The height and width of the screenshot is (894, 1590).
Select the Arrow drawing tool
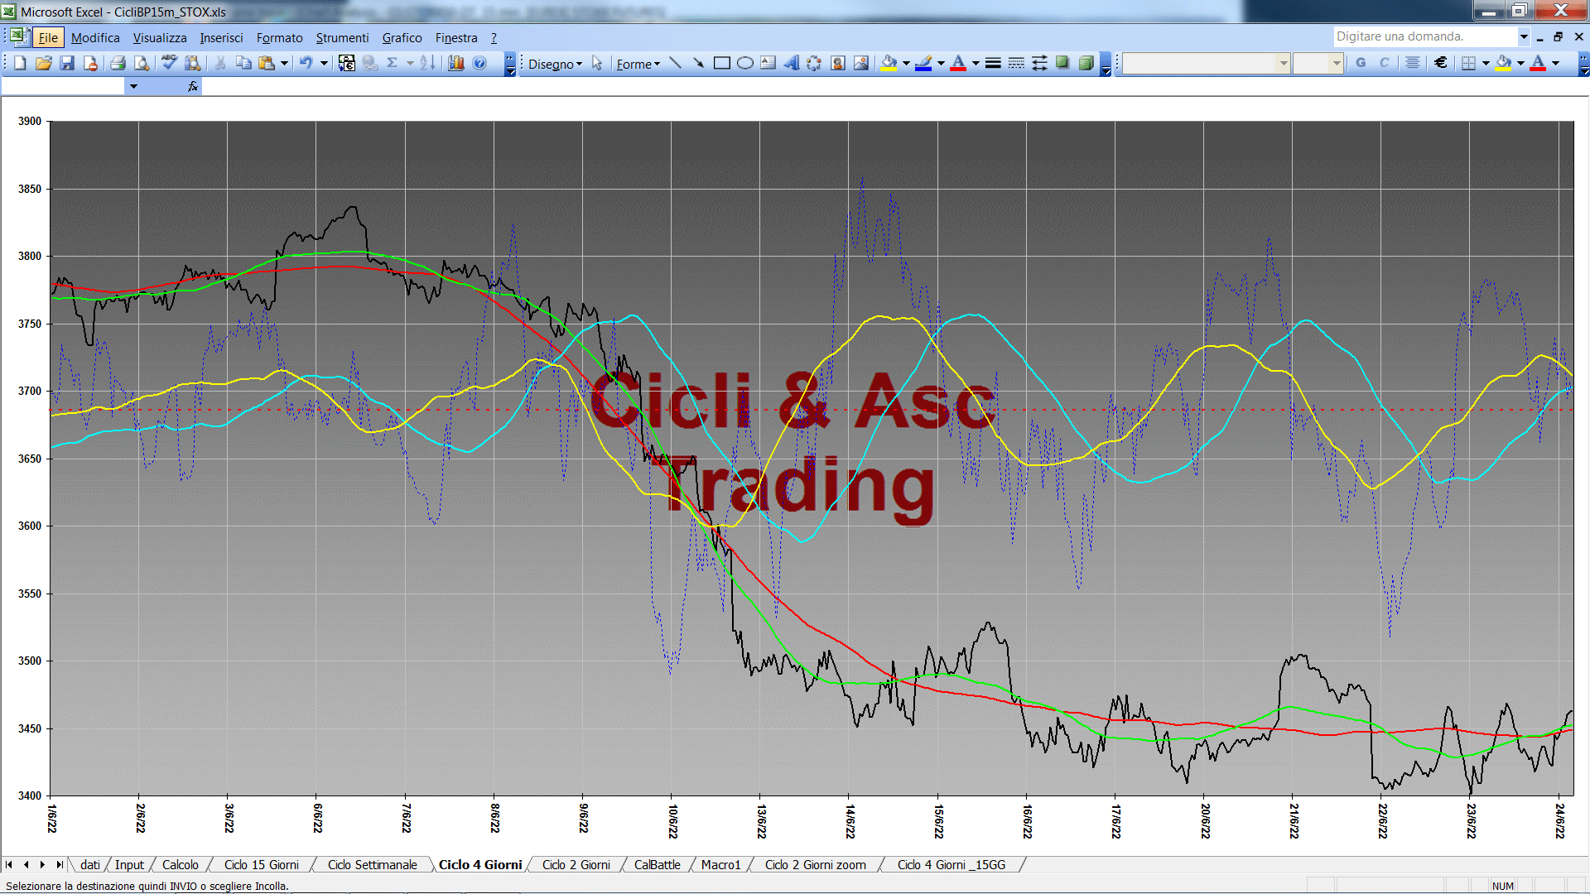(699, 64)
